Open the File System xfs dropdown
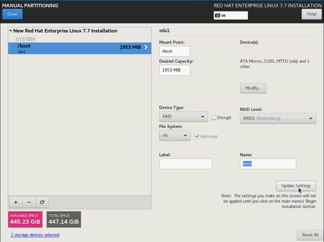The height and width of the screenshot is (242, 324). click(175, 136)
